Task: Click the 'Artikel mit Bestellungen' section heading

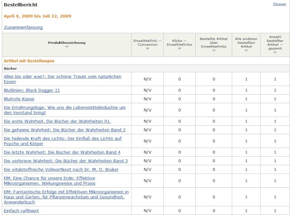Action: tap(29, 61)
